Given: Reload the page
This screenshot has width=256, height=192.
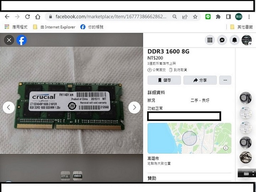Looking at the screenshot, I should click(x=27, y=17).
